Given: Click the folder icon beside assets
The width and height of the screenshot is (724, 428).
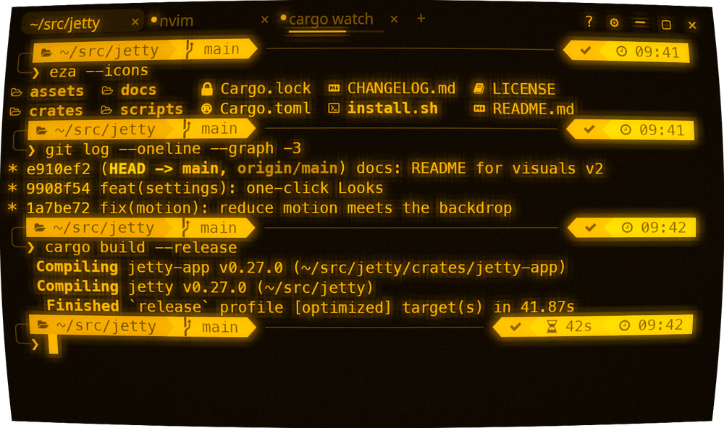Looking at the screenshot, I should point(16,93).
